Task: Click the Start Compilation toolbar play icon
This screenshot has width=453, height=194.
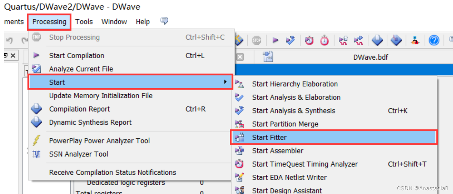Action: (x=275, y=40)
